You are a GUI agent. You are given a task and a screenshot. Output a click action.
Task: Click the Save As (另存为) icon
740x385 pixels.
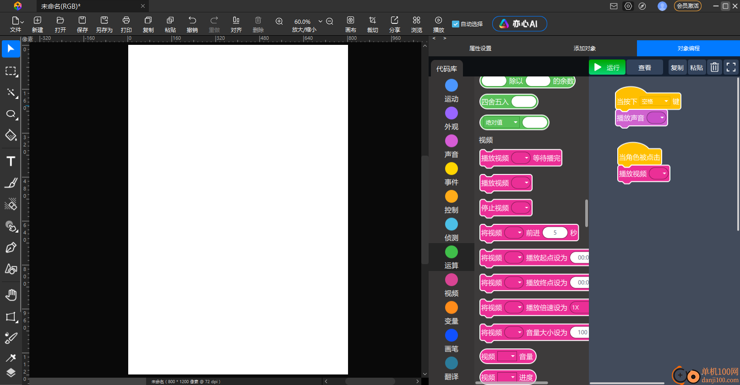pyautogui.click(x=104, y=24)
